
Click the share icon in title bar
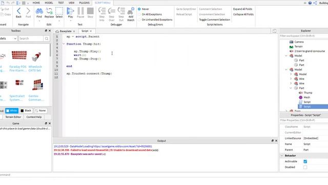coord(315,3)
